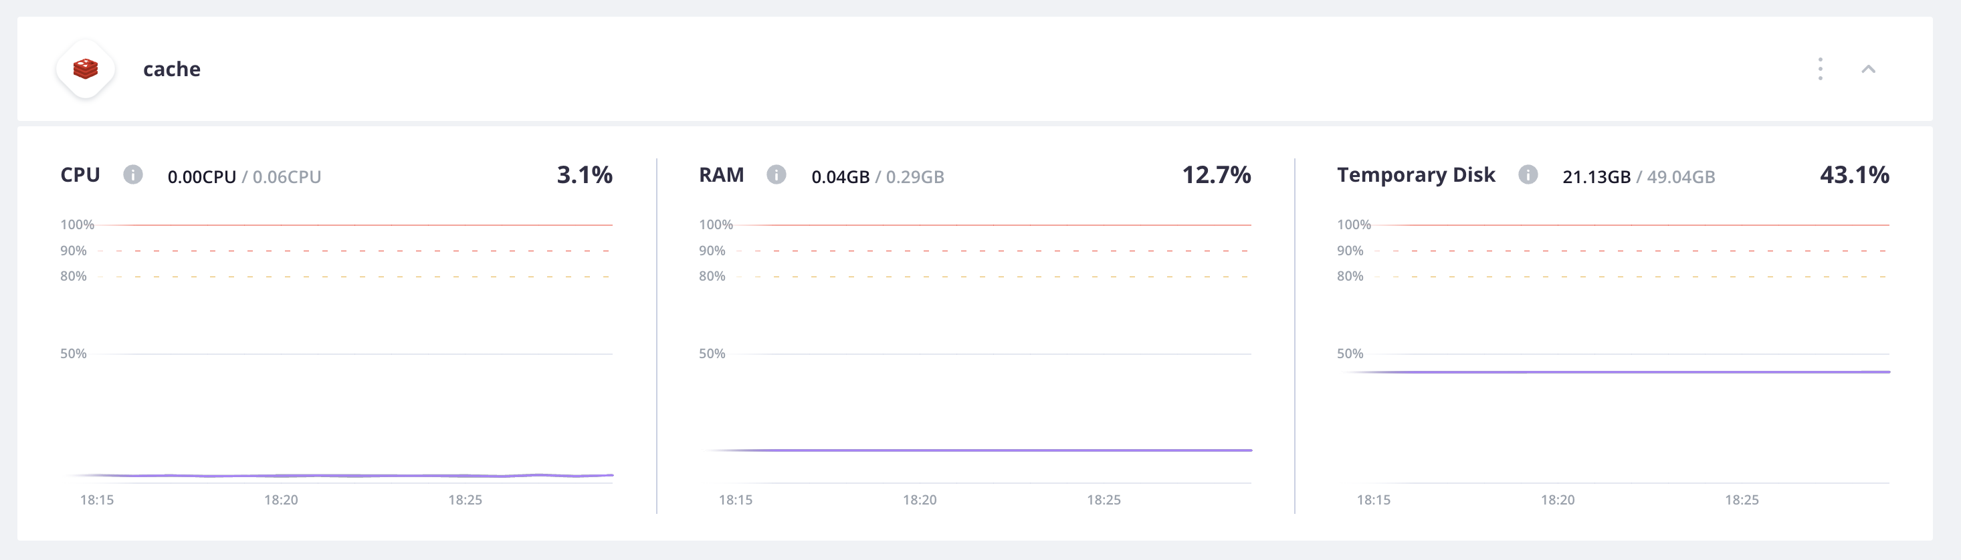Show info tooltip next to Temporary Disk
Screen dimensions: 1961x560
(x=1528, y=175)
